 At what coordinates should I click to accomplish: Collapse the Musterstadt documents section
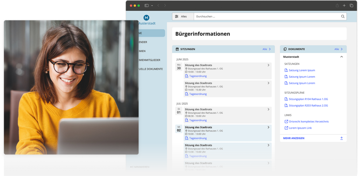[x=342, y=57]
